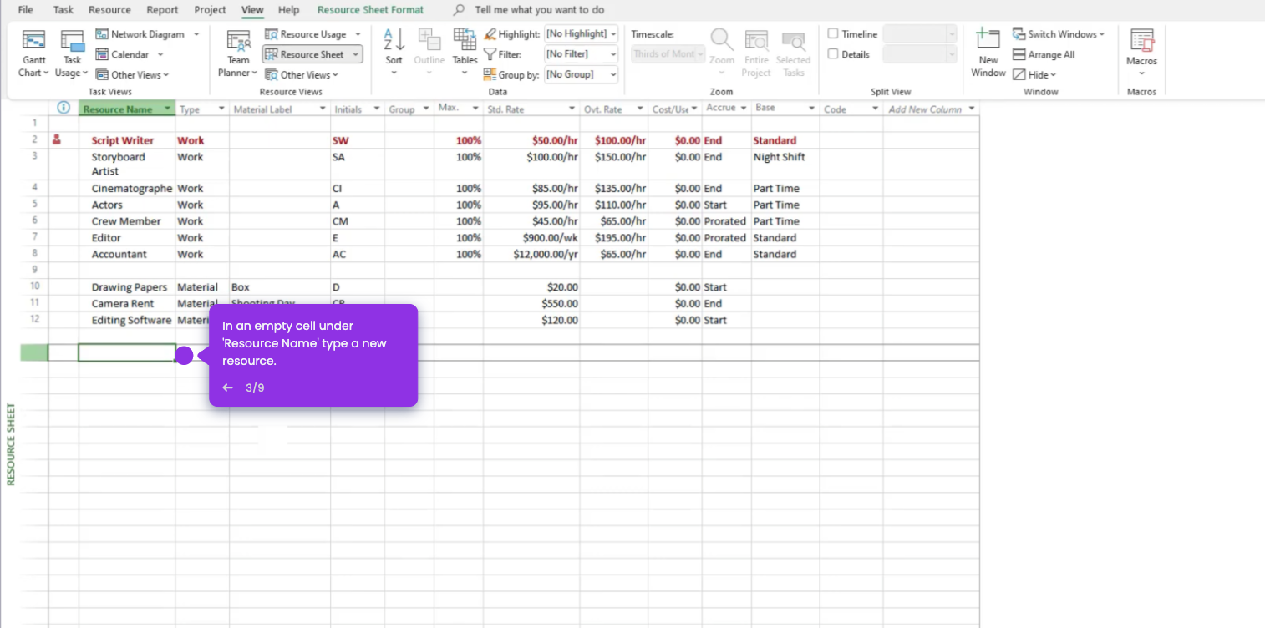This screenshot has width=1265, height=628.
Task: Open the Highlight dropdown showing No Highlight
Action: [581, 34]
